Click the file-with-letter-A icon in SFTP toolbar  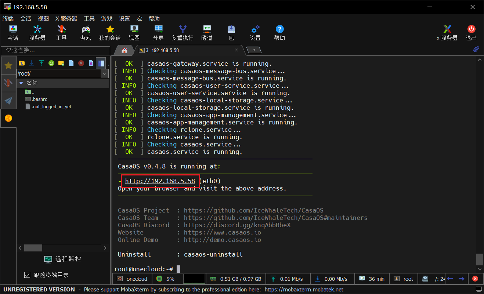pyautogui.click(x=91, y=63)
